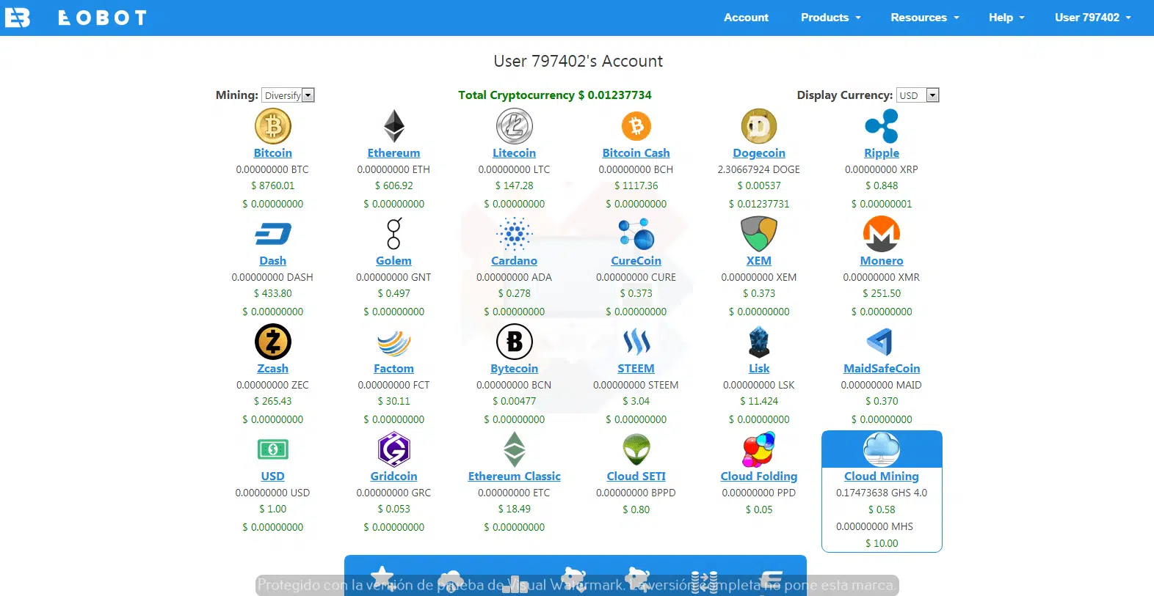
Task: Expand the Resources menu
Action: (925, 18)
